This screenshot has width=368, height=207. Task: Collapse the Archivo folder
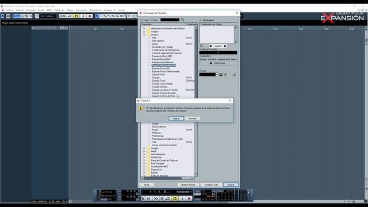coord(144,34)
